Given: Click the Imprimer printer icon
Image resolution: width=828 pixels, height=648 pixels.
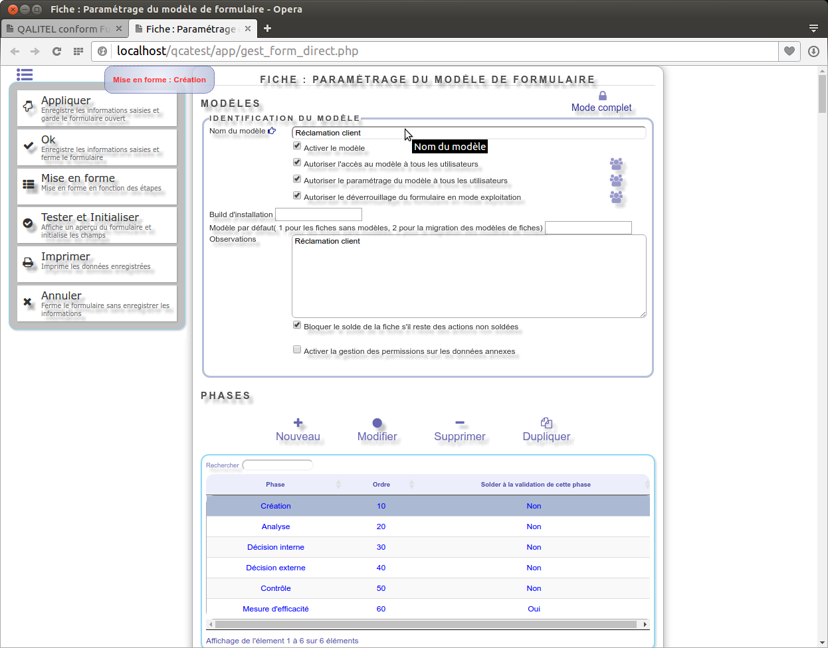Looking at the screenshot, I should (x=28, y=262).
